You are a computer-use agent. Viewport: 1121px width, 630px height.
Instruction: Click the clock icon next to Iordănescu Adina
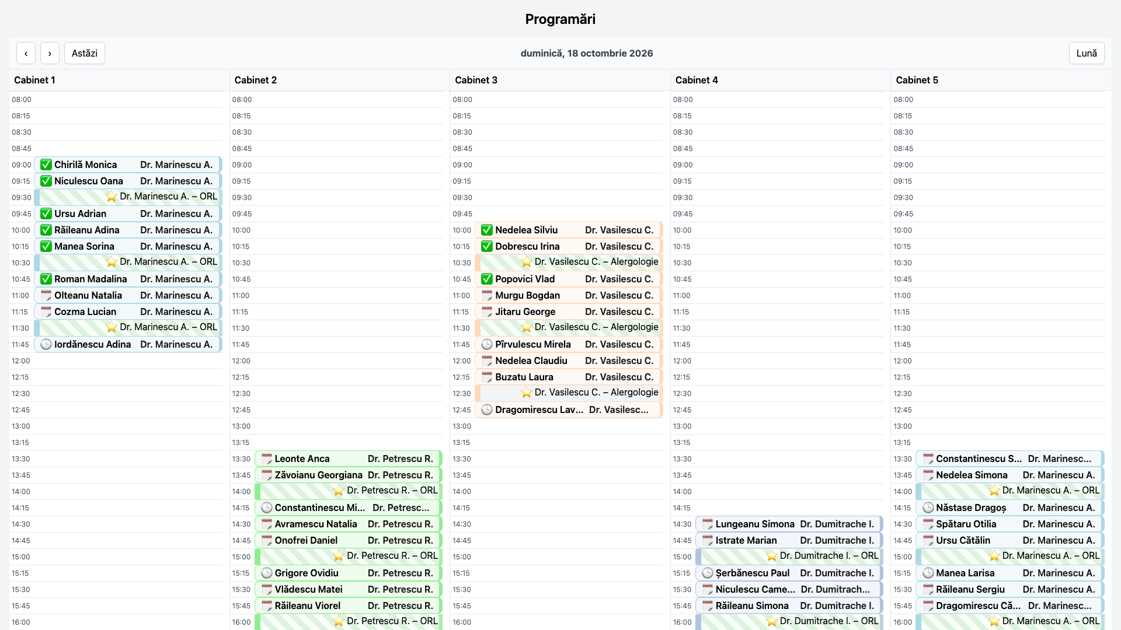46,344
